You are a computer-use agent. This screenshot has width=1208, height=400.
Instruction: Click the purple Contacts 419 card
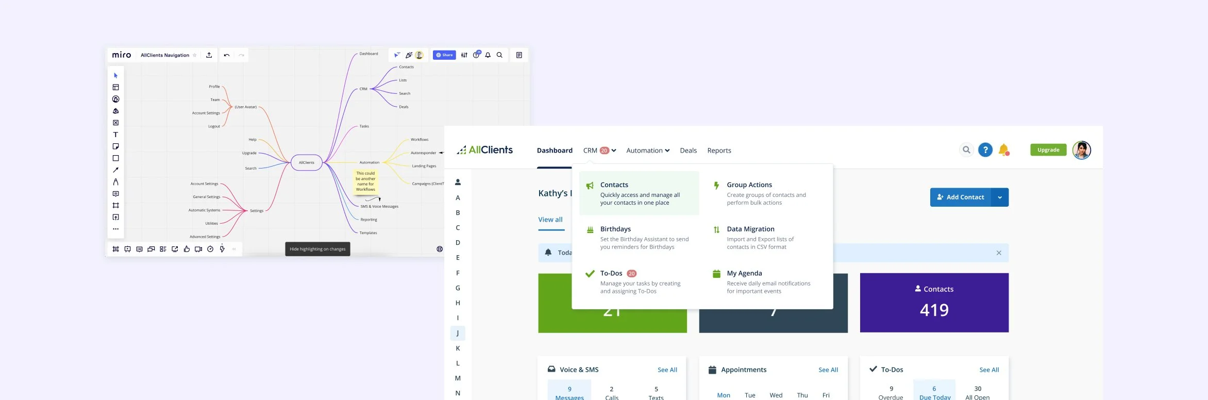click(934, 303)
